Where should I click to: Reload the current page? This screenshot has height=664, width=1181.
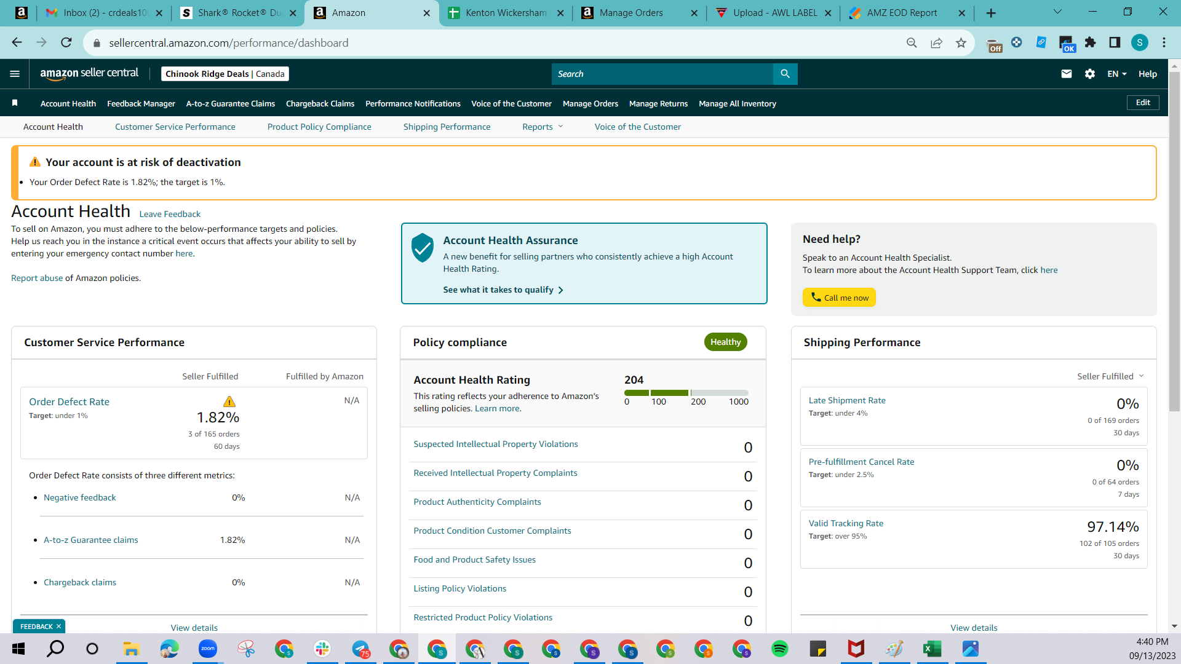[66, 42]
